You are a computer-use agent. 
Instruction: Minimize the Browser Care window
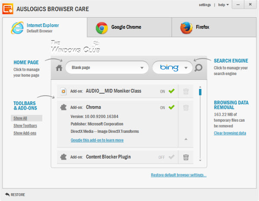(x=238, y=4)
